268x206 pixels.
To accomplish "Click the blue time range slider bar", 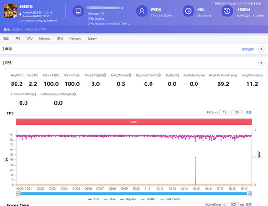I will [134, 194].
